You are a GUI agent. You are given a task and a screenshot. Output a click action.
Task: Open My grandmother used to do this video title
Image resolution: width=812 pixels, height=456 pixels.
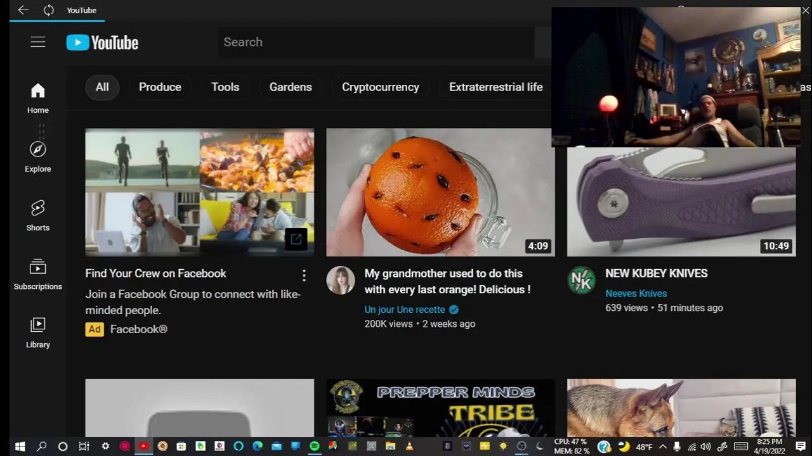(x=447, y=281)
